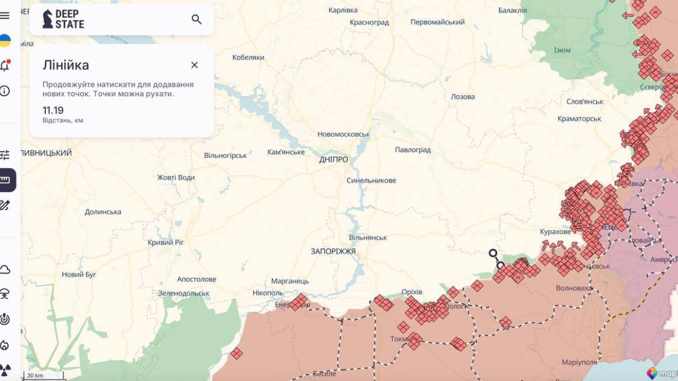Click the Синельникове city label
This screenshot has width=678, height=381.
[371, 181]
